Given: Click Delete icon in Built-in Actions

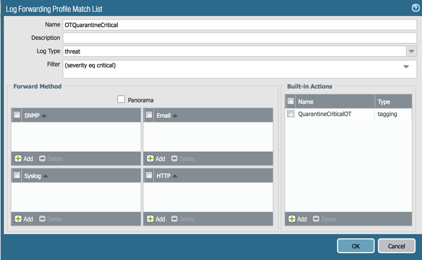Looking at the screenshot, I should 316,219.
